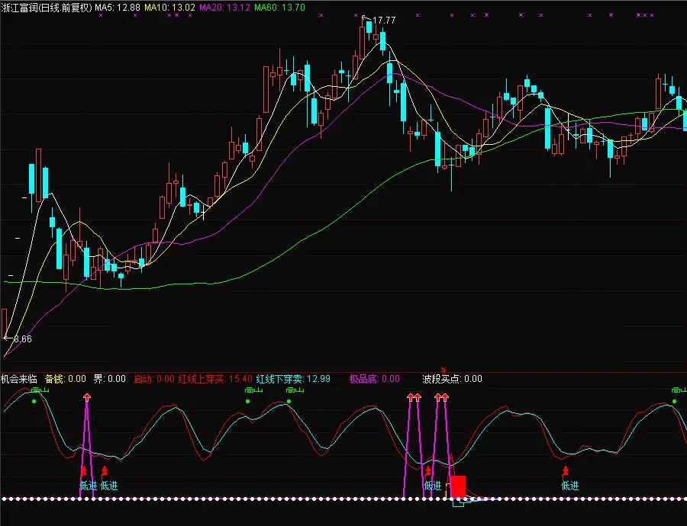Click the 备钱: 0.00 value
The height and width of the screenshot is (526, 687).
66,379
